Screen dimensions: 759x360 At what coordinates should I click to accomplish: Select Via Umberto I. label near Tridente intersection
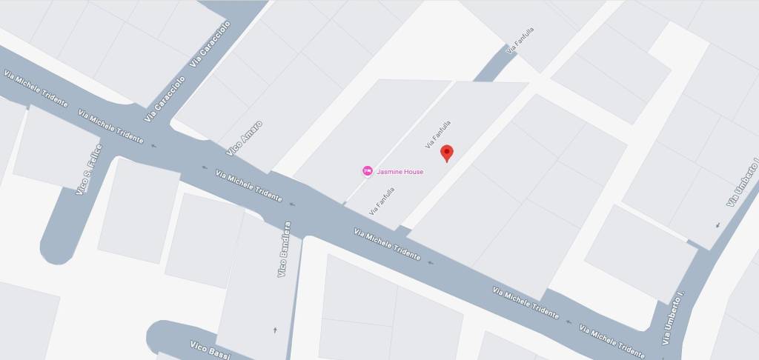[x=674, y=318]
